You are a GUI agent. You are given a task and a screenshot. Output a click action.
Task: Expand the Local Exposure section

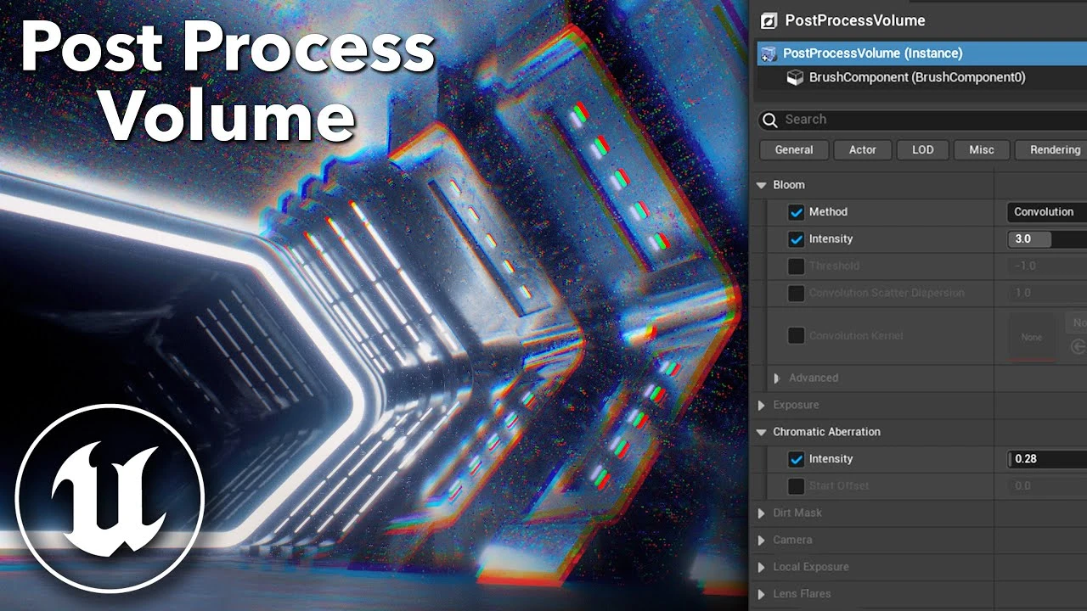tap(762, 567)
